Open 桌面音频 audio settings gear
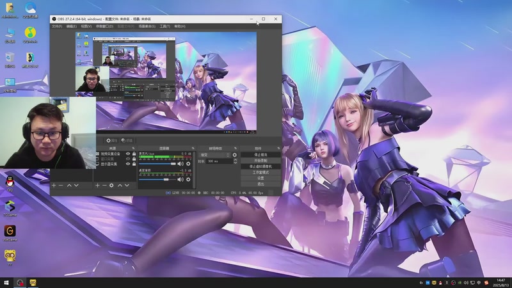This screenshot has height=288, width=512. coord(188,179)
